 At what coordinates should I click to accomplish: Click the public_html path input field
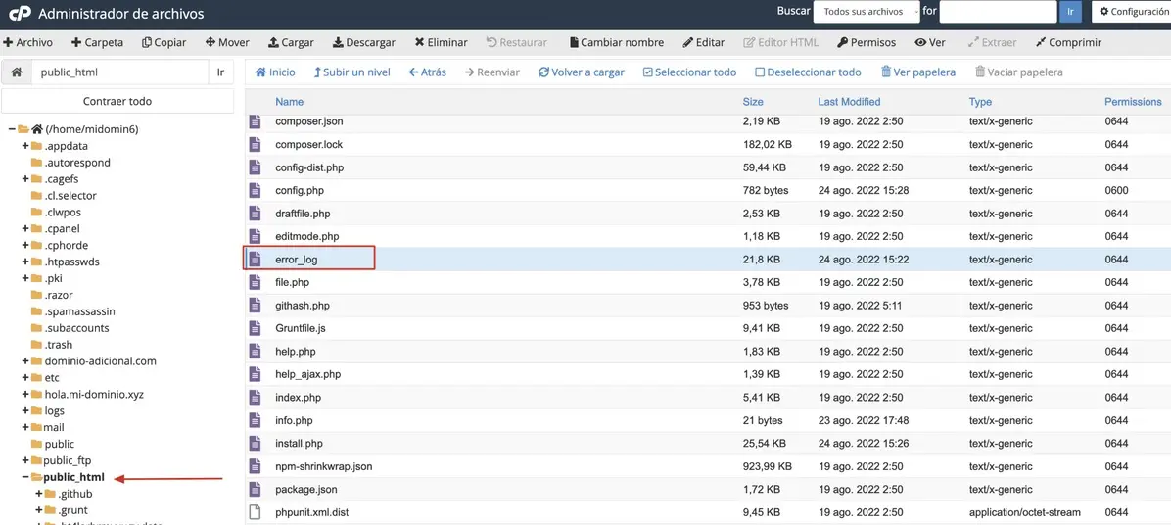click(120, 72)
